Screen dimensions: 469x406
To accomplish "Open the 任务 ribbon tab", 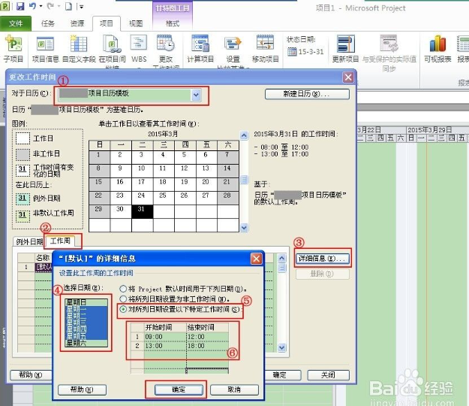I will 47,23.
